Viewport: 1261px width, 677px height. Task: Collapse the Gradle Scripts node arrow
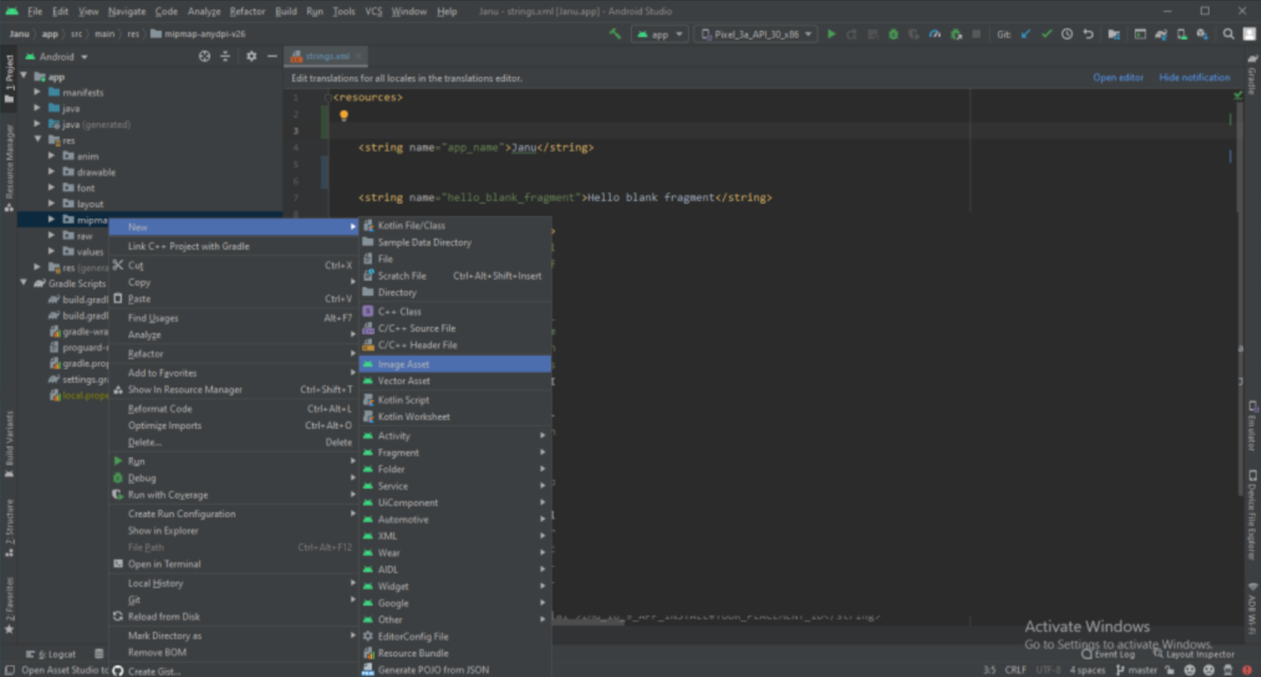pyautogui.click(x=24, y=283)
